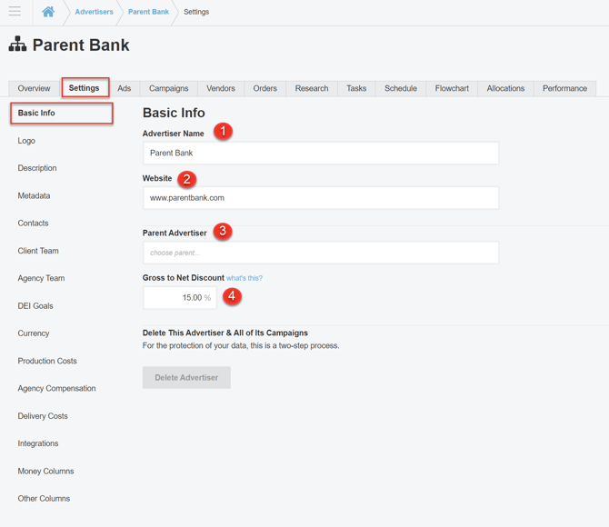Open the Parent Advertiser choose parent dropdown
The image size is (609, 527).
point(321,253)
